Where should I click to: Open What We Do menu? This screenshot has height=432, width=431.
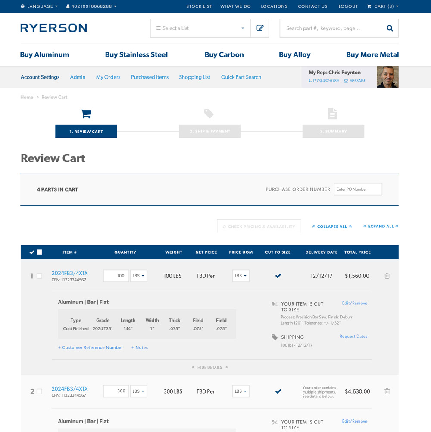coord(235,6)
